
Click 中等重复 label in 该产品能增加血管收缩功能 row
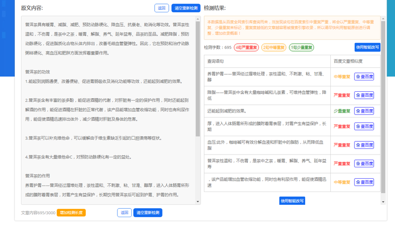[342, 182]
